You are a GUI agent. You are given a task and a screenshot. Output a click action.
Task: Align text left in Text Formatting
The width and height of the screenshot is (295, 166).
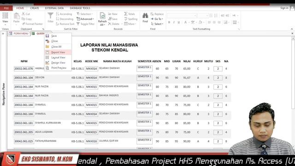pos(209,22)
